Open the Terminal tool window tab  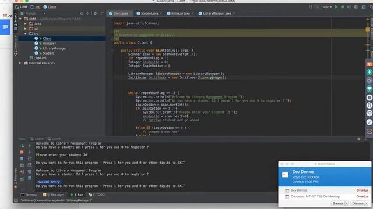click(x=29, y=195)
